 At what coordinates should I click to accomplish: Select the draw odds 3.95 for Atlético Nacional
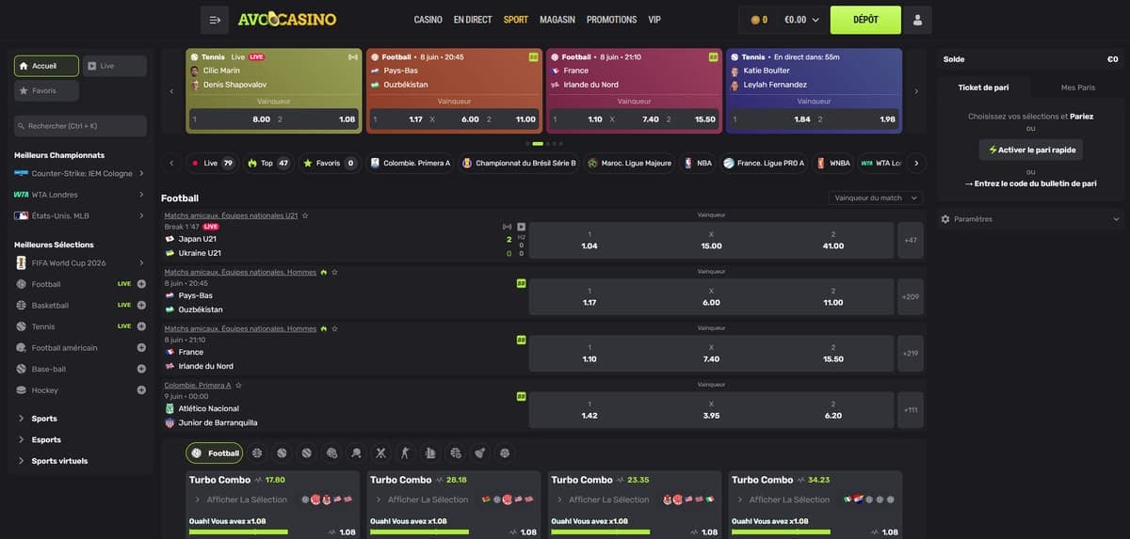pyautogui.click(x=711, y=409)
